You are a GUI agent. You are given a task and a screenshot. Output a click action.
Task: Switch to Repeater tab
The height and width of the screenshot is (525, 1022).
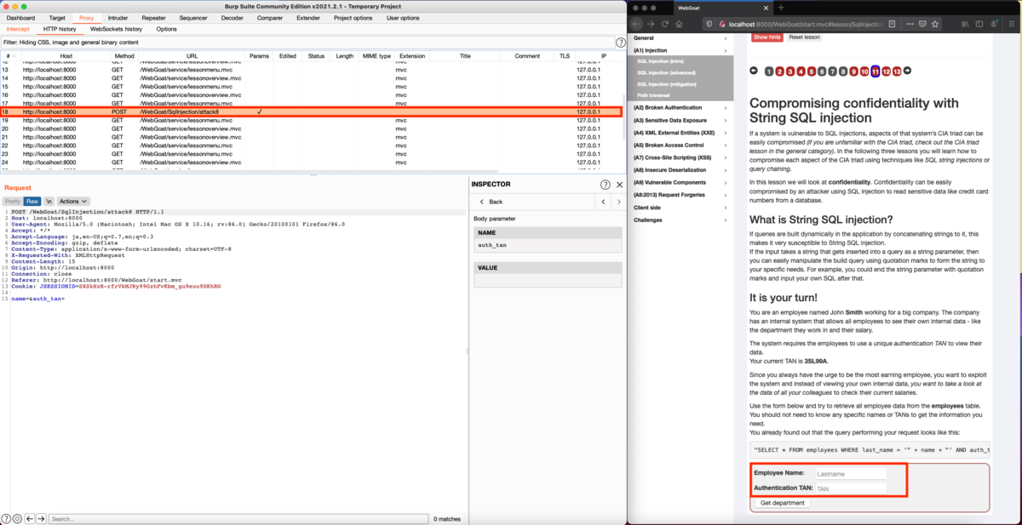point(154,18)
